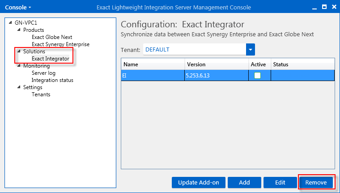The width and height of the screenshot is (340, 193).
Task: Open Tenants under Settings
Action: click(41, 94)
